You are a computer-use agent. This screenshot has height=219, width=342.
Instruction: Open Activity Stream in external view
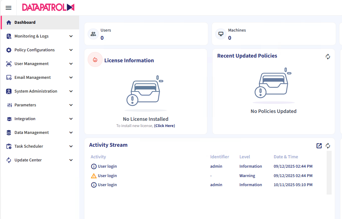319,146
